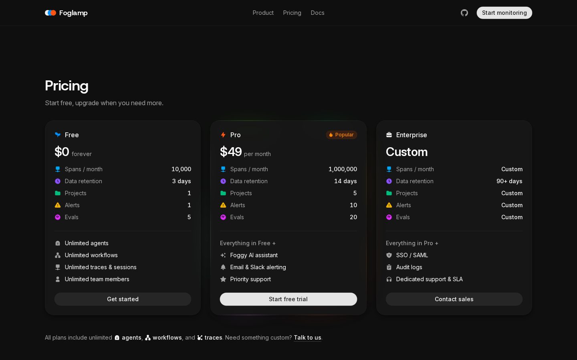Go to Pricing in the top navigation

(x=292, y=13)
